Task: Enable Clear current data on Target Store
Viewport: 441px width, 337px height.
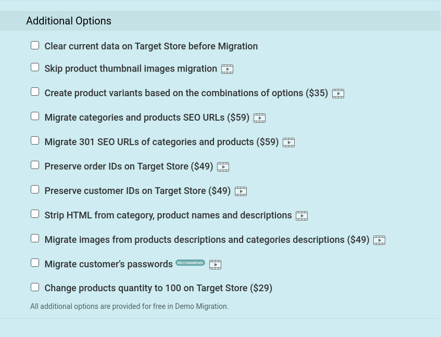Action: (x=35, y=45)
